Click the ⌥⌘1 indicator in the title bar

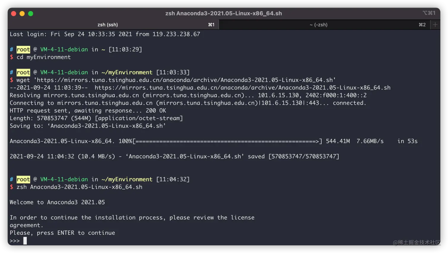click(x=429, y=13)
